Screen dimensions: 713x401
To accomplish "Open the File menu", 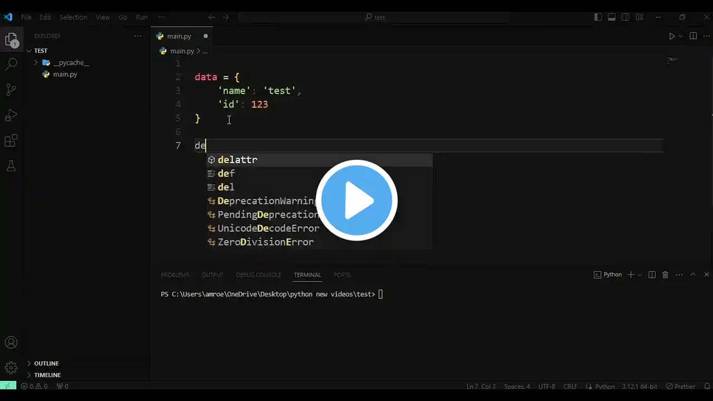I will pyautogui.click(x=26, y=17).
